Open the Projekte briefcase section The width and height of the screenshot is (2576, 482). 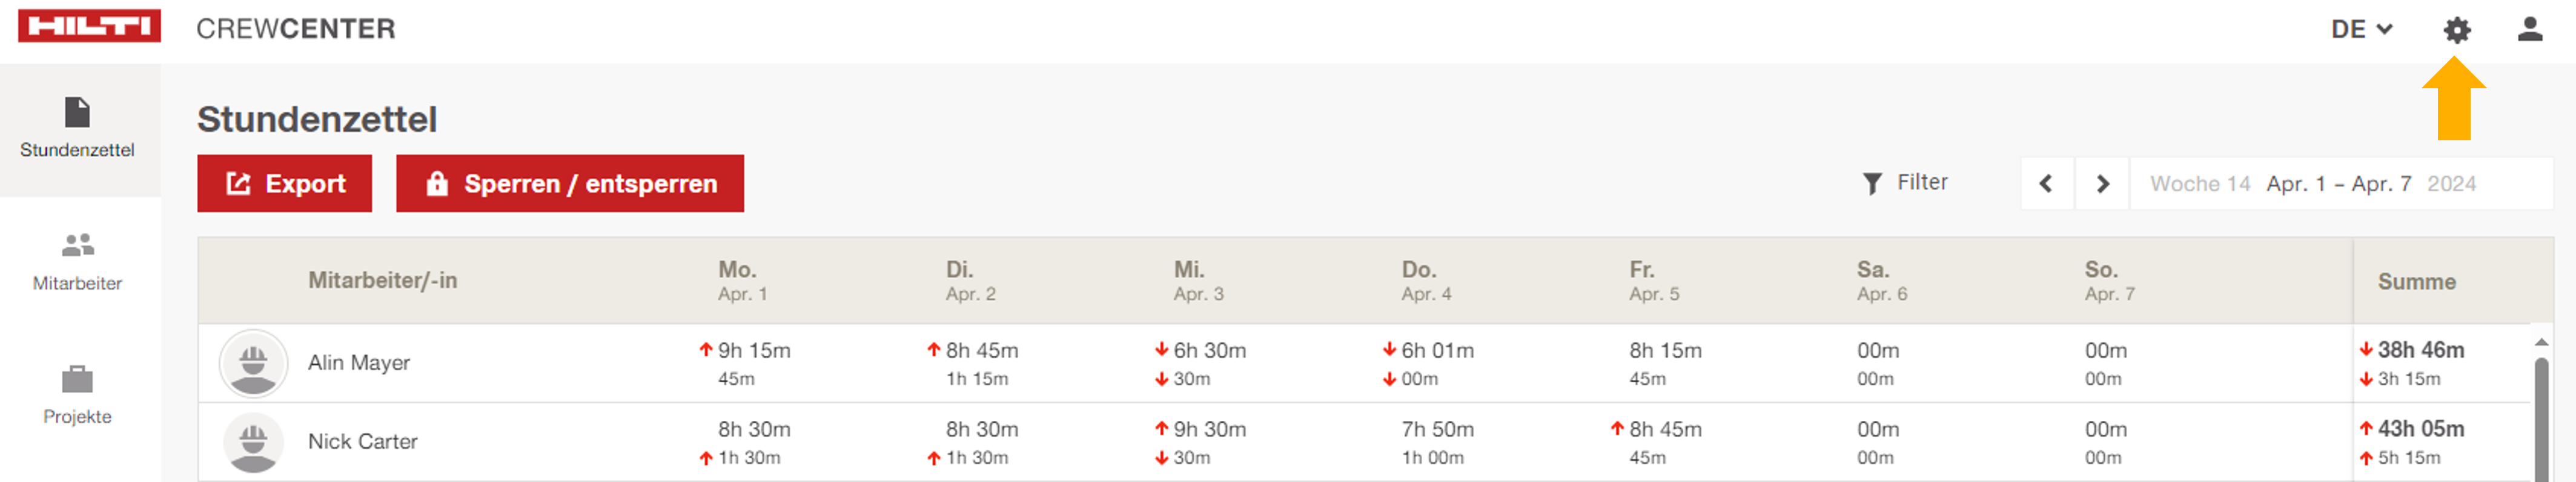[x=77, y=394]
